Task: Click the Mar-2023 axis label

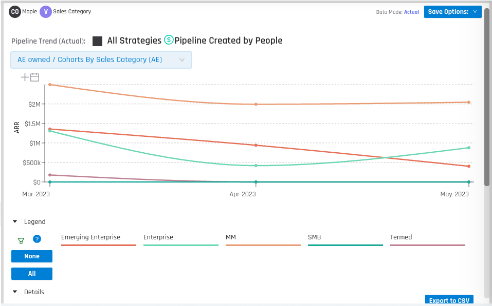Action: (x=36, y=194)
